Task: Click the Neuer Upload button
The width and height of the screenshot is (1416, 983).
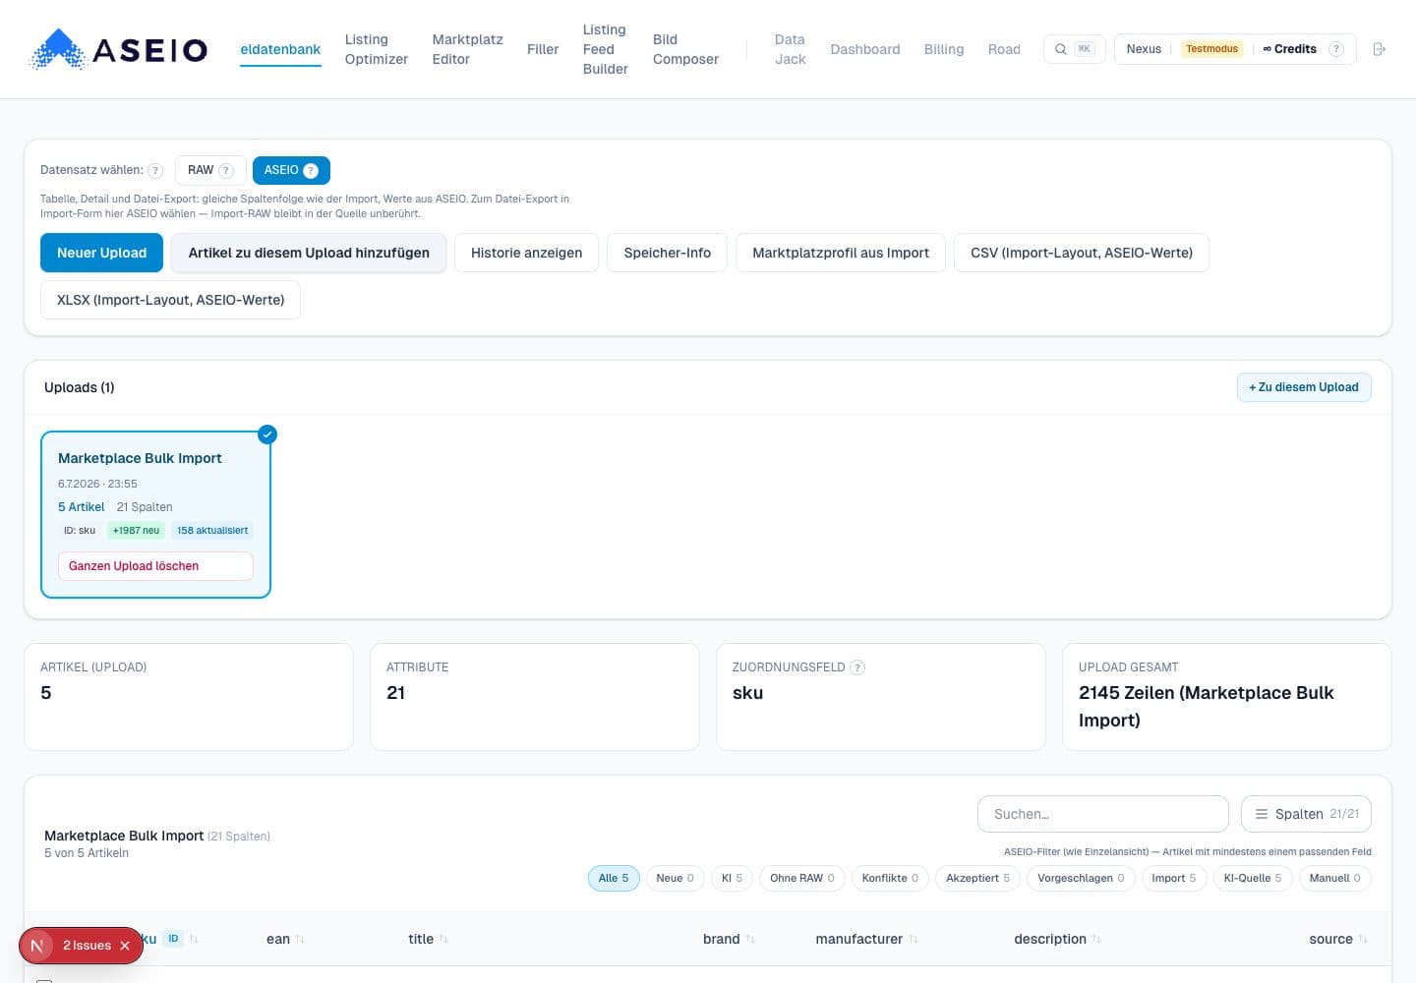Action: [x=102, y=253]
